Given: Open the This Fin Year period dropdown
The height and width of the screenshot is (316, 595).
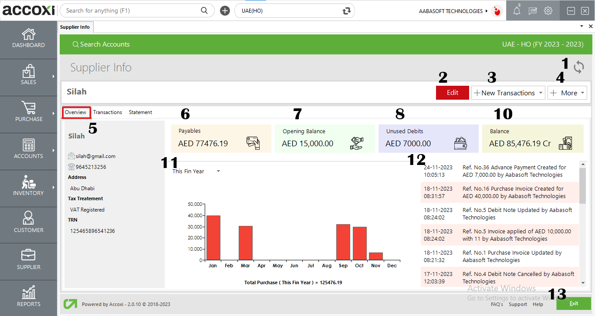Looking at the screenshot, I should 218,171.
